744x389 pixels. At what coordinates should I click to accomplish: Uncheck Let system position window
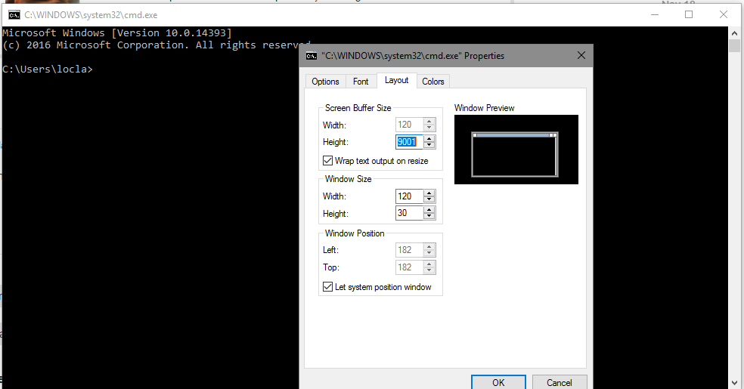327,287
